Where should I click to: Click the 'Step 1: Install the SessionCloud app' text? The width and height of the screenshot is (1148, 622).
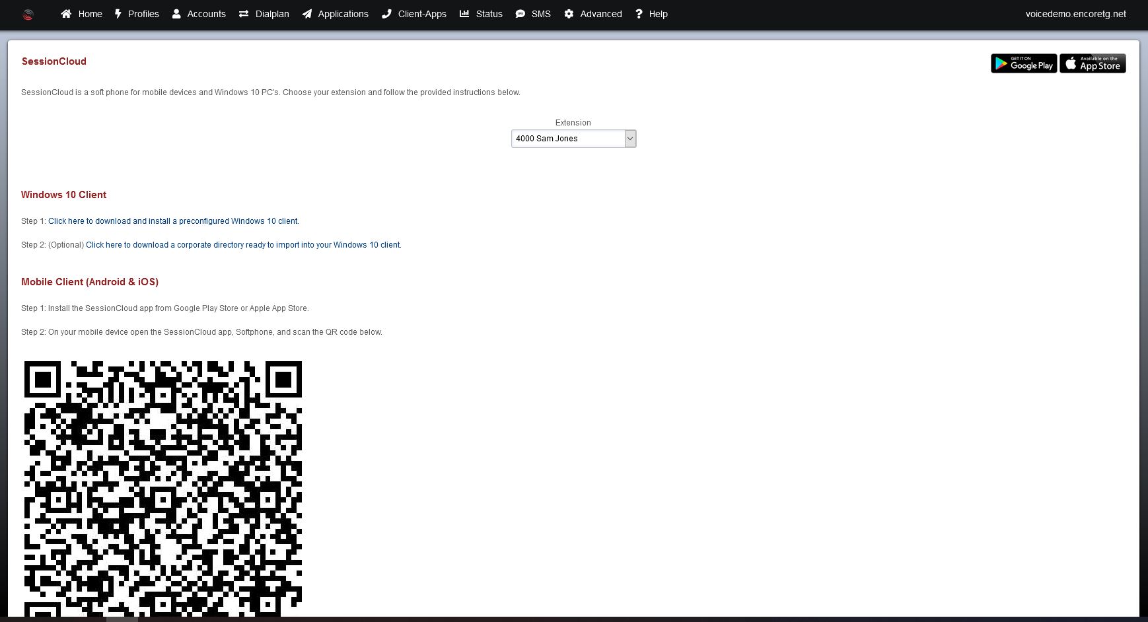click(x=165, y=308)
